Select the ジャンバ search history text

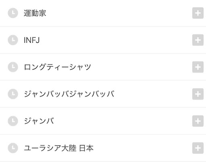39,121
